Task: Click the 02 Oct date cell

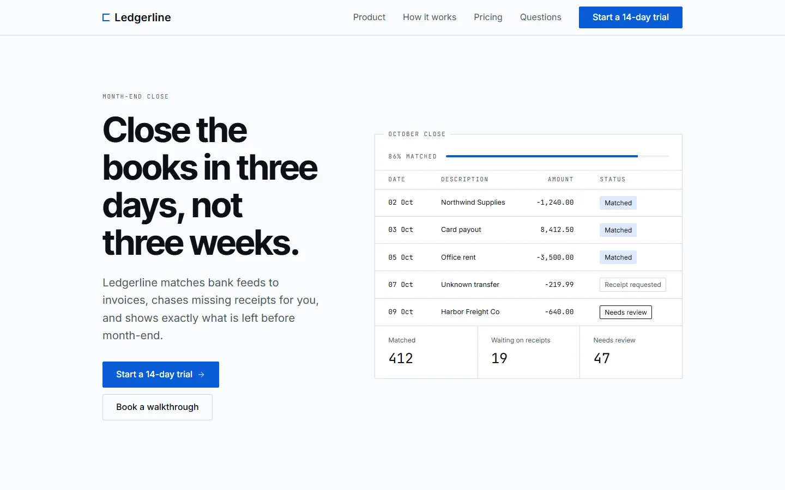Action: tap(401, 203)
